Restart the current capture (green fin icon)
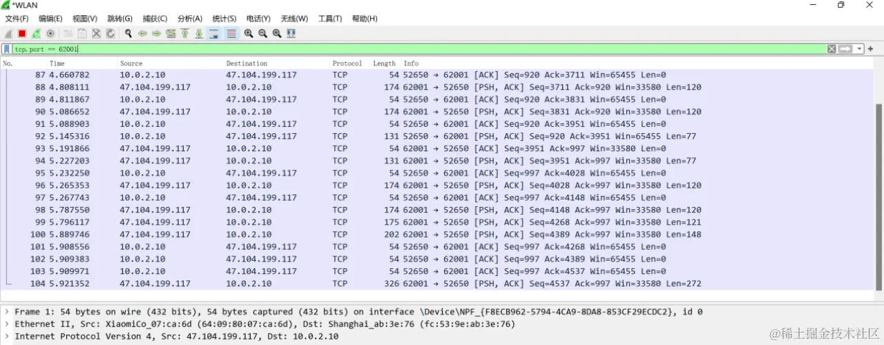Viewport: 884px width, 345px height. pyautogui.click(x=36, y=33)
